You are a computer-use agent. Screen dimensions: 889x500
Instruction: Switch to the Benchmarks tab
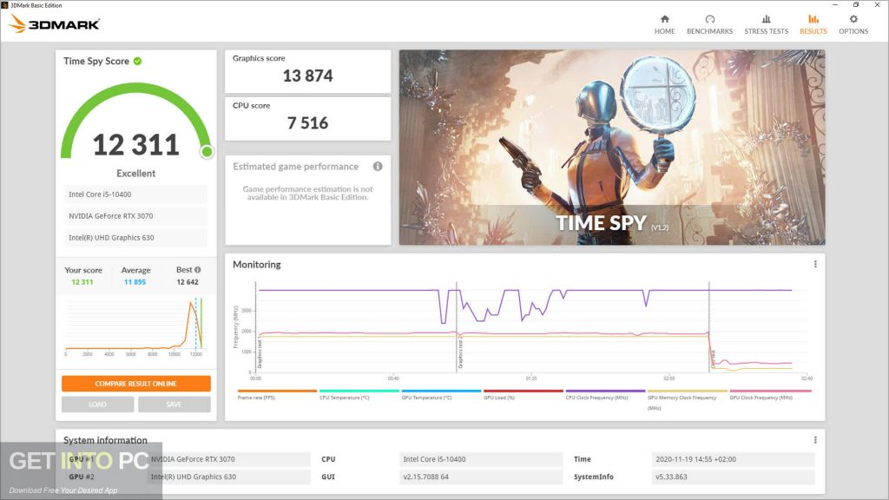coord(709,25)
